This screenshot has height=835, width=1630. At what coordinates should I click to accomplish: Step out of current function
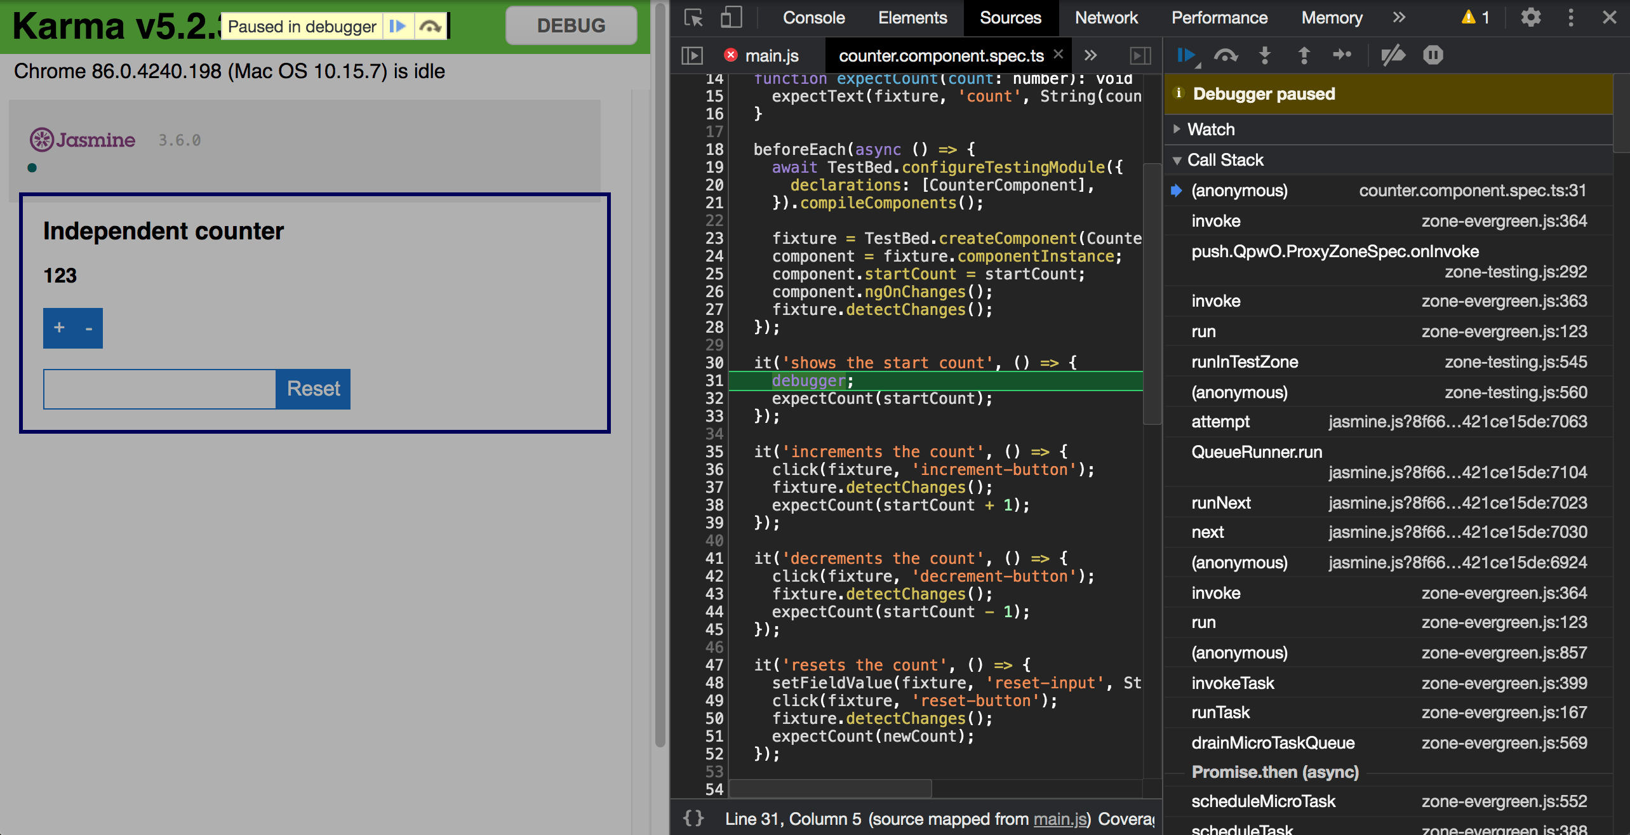pos(1304,56)
